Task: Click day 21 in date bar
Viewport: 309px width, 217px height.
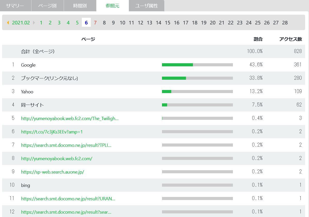Action: 222,23
